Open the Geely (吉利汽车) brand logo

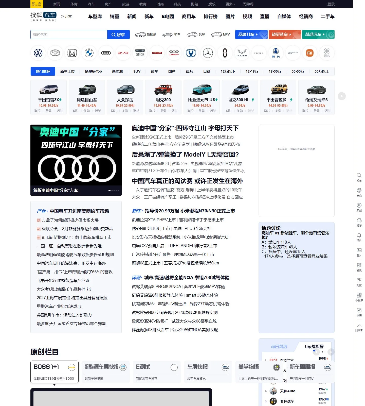[x=140, y=53]
